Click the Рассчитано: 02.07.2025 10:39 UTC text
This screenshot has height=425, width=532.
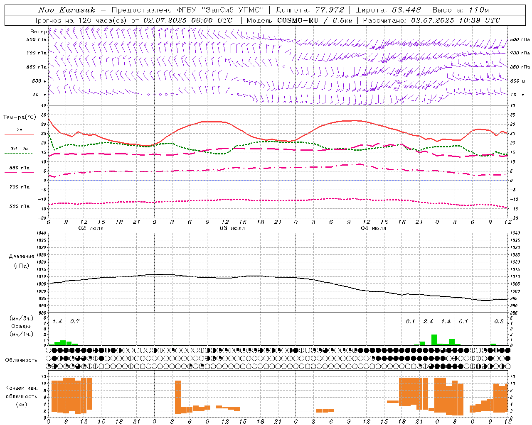[431, 20]
